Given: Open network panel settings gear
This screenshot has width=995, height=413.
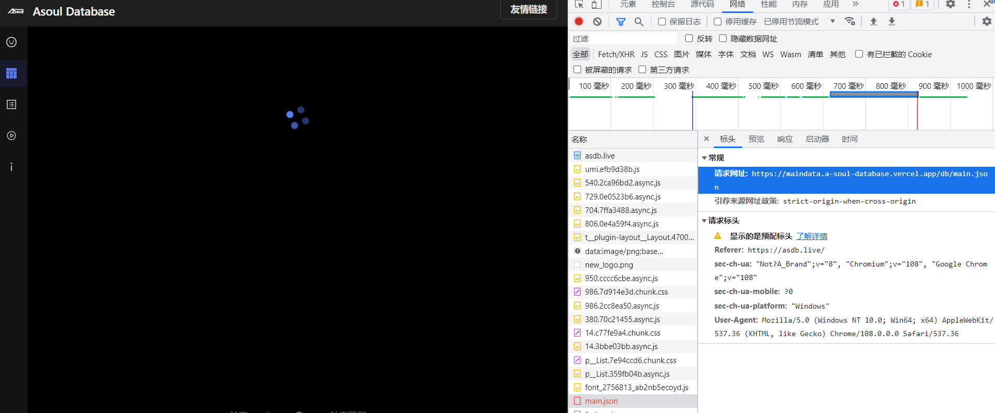Looking at the screenshot, I should tap(987, 21).
